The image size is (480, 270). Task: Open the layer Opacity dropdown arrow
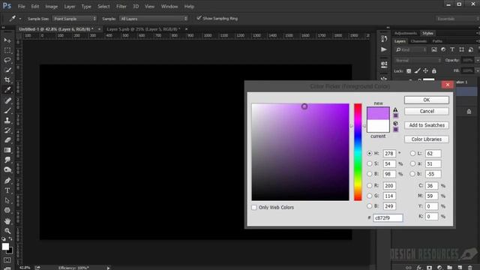click(x=477, y=60)
